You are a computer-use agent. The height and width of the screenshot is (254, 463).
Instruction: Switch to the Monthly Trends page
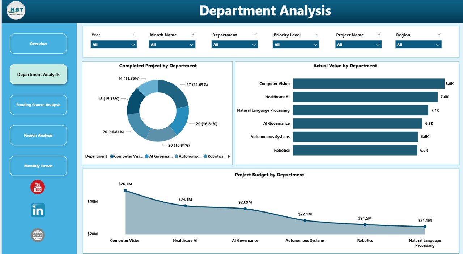pos(38,166)
